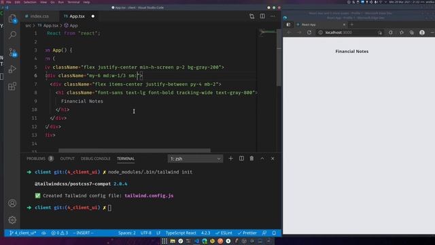Create a new terminal with plus icon
The image size is (435, 245).
(230, 159)
